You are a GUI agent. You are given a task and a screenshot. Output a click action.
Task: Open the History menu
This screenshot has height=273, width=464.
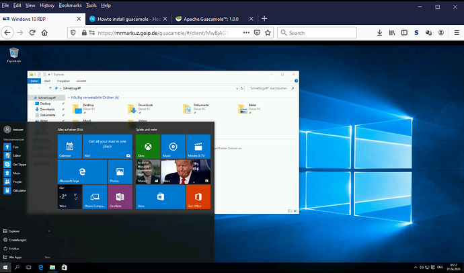(47, 5)
